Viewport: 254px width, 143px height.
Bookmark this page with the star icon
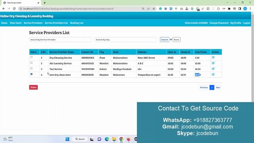click(154, 9)
